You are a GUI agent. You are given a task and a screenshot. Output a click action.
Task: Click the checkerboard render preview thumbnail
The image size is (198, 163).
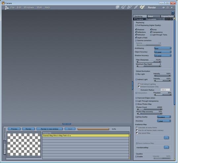[24, 144]
